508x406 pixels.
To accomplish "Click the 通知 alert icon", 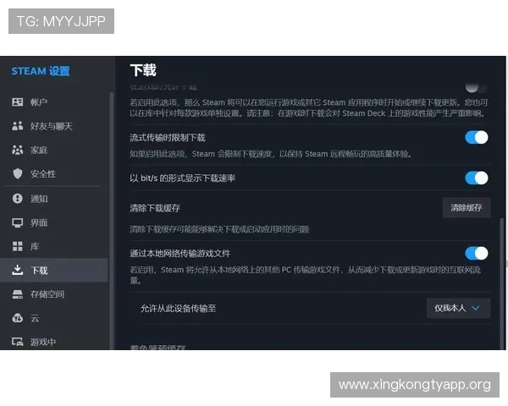I will click(18, 198).
